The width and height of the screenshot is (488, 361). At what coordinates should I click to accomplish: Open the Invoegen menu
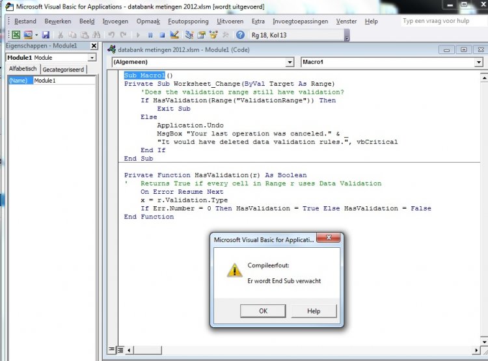coord(115,21)
